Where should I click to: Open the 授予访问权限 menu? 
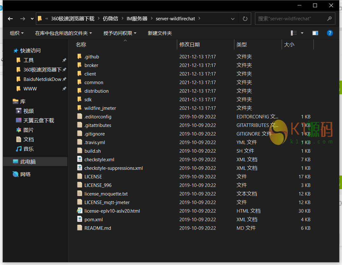click(x=120, y=33)
